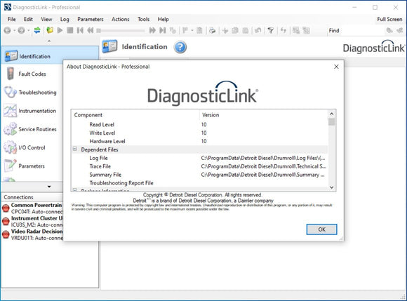407x301 pixels.
Task: Jump to log start with skip-back button
Action: [x=80, y=30]
